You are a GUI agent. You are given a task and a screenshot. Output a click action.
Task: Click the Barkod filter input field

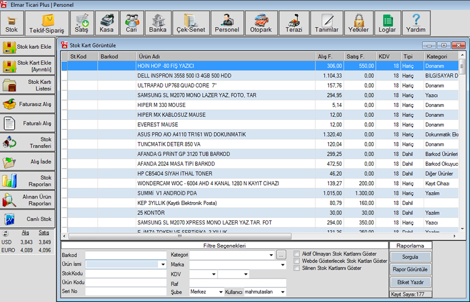click(x=125, y=255)
